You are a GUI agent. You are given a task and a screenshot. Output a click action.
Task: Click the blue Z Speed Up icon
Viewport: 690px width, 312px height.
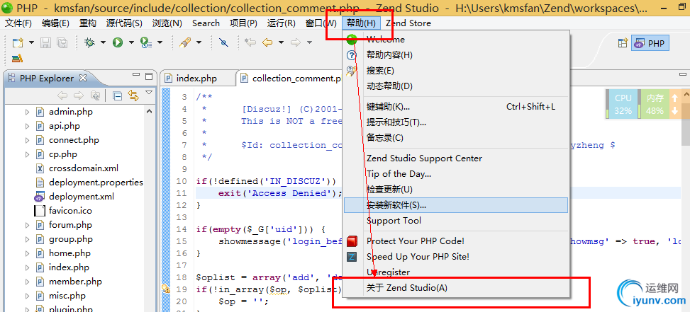pos(352,257)
